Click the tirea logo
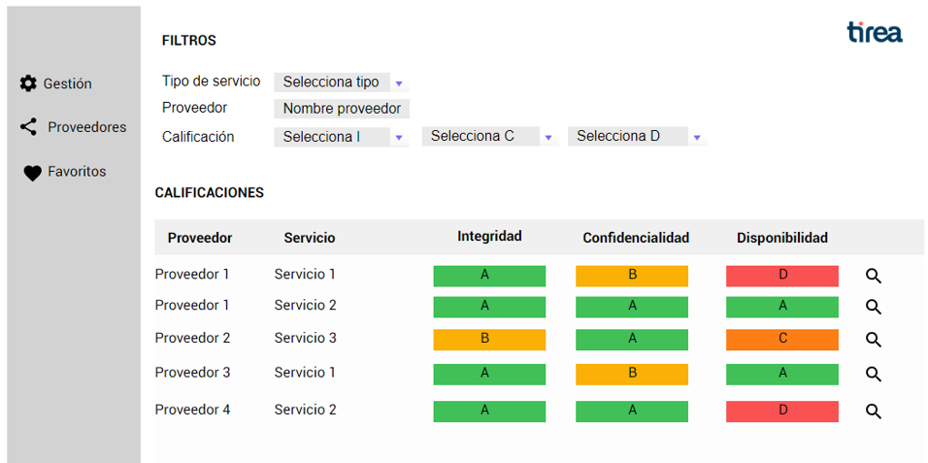This screenshot has width=928, height=463. pos(874,33)
